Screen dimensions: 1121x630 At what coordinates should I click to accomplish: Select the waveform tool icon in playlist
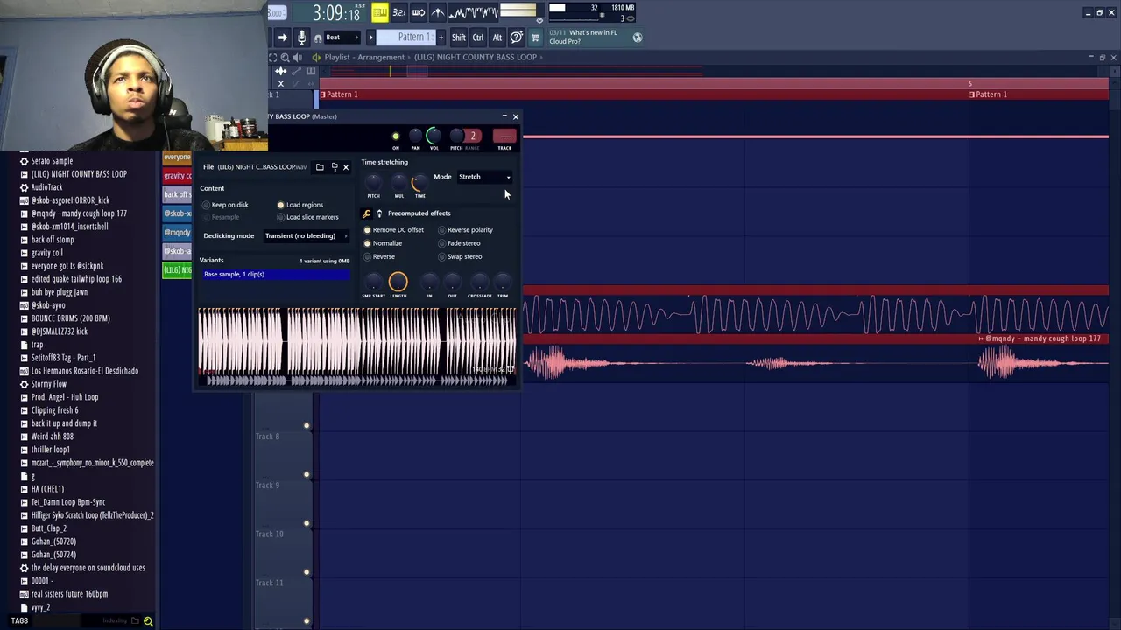coord(281,72)
